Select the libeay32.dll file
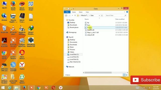Image resolution: width=161 pixels, height=90 pixels. [91, 30]
